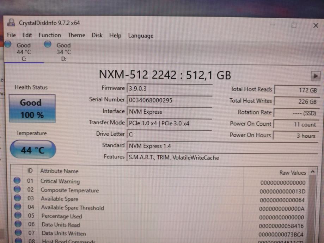The image size is (324, 243).
Task: Click raw value 000000000064
Action: tap(282, 200)
